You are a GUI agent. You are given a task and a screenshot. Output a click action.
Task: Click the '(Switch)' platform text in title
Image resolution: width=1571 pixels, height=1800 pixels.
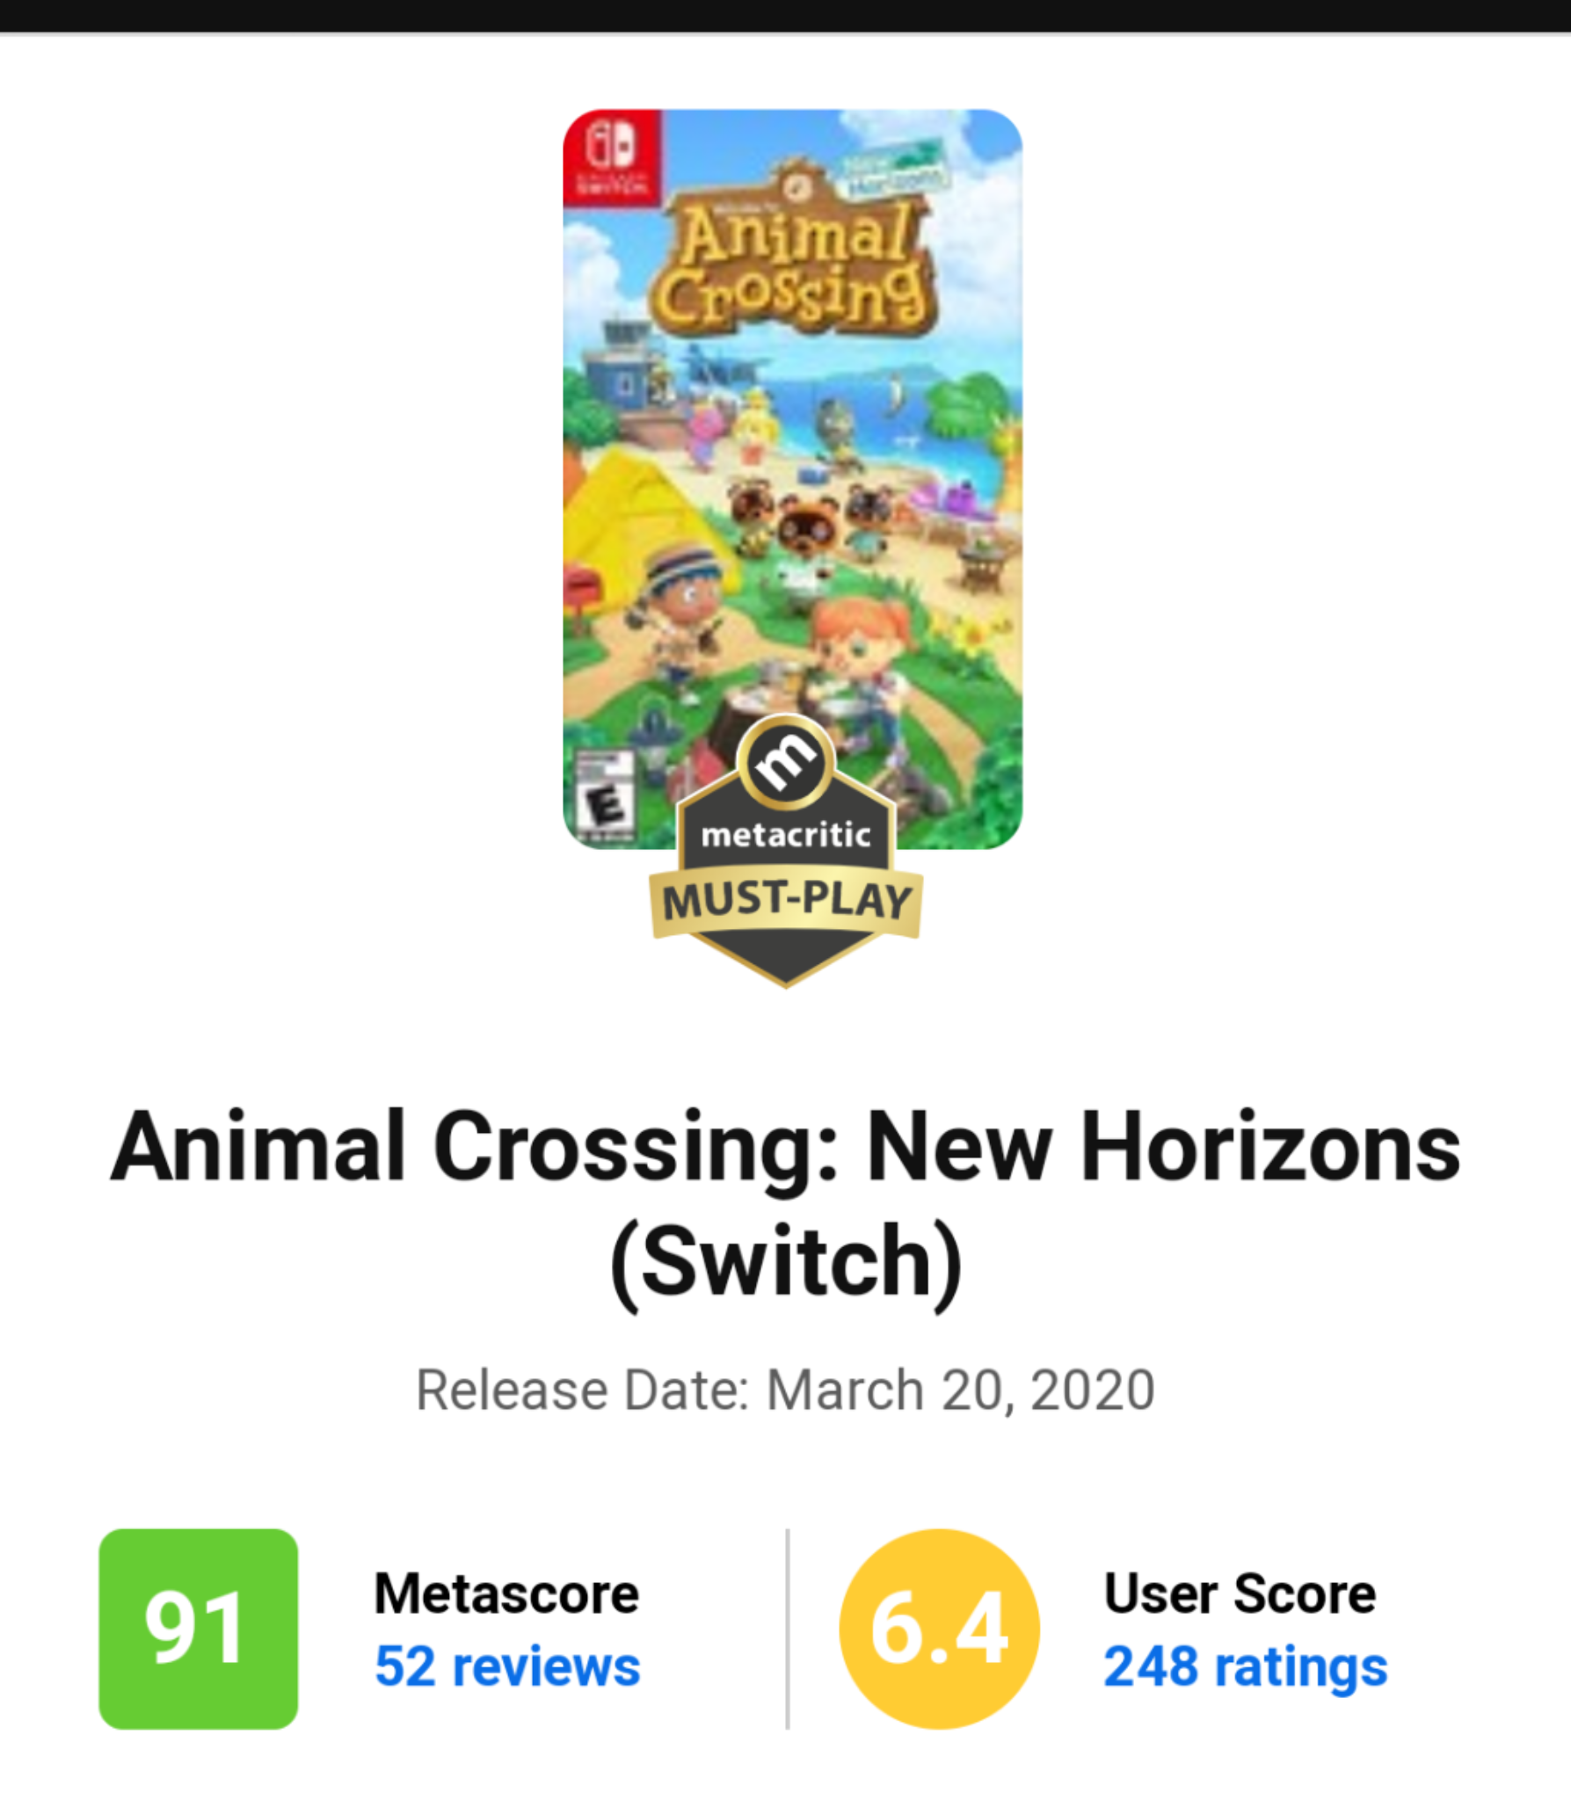[785, 1263]
